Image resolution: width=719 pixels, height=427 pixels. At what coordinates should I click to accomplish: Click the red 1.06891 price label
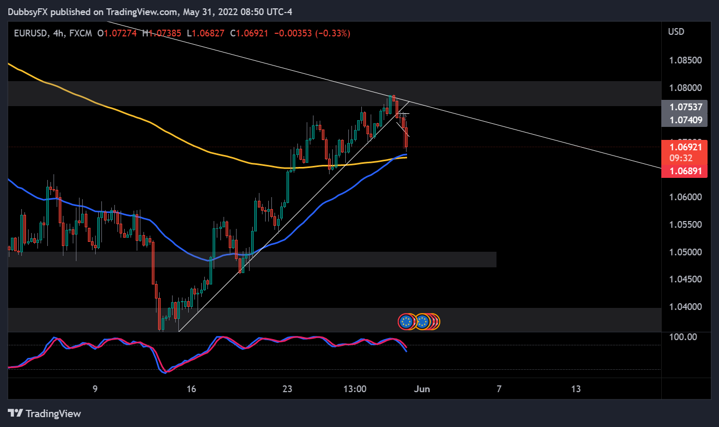[684, 171]
